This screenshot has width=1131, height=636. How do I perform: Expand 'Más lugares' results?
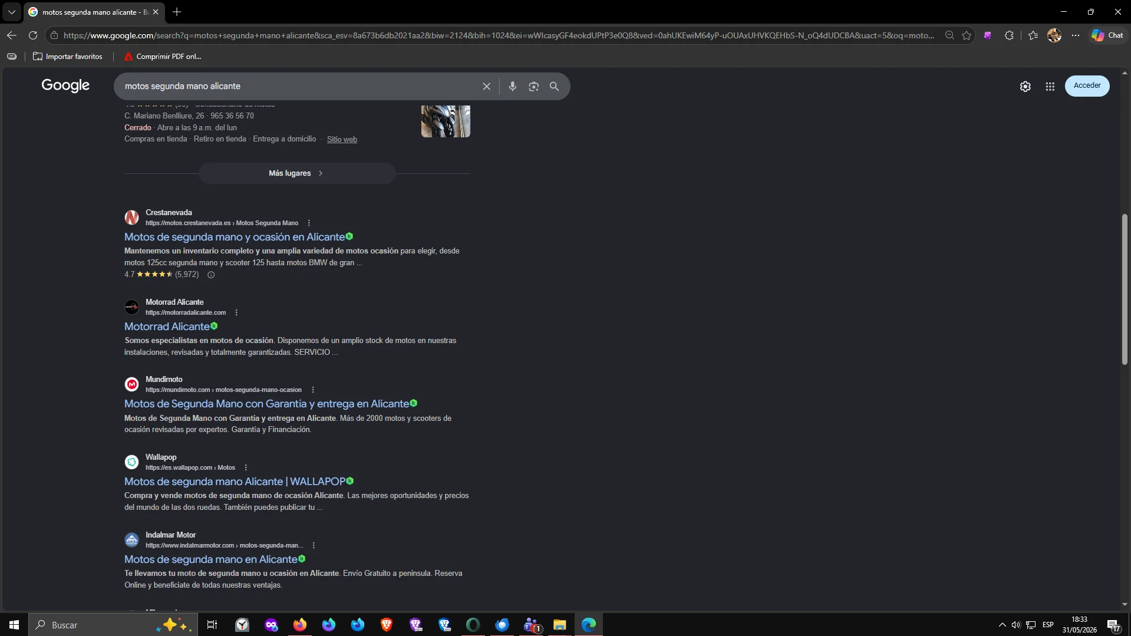[x=296, y=173]
